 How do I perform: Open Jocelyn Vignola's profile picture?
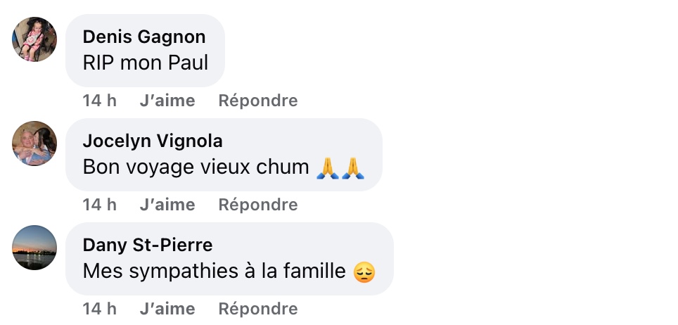pyautogui.click(x=34, y=144)
